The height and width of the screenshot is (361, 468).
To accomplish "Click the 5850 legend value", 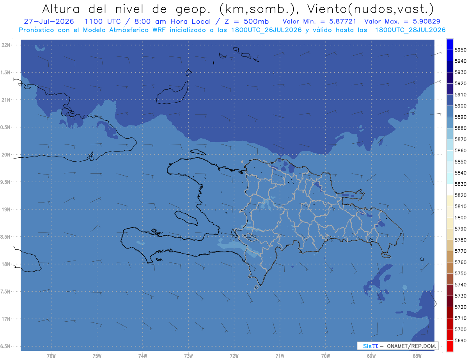I will (x=460, y=162).
